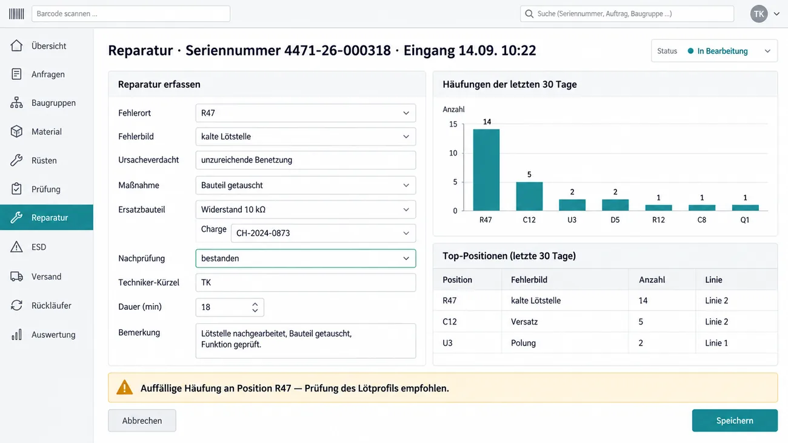Click the Ursacheverdacht text field
Image resolution: width=788 pixels, height=443 pixels.
pyautogui.click(x=306, y=160)
